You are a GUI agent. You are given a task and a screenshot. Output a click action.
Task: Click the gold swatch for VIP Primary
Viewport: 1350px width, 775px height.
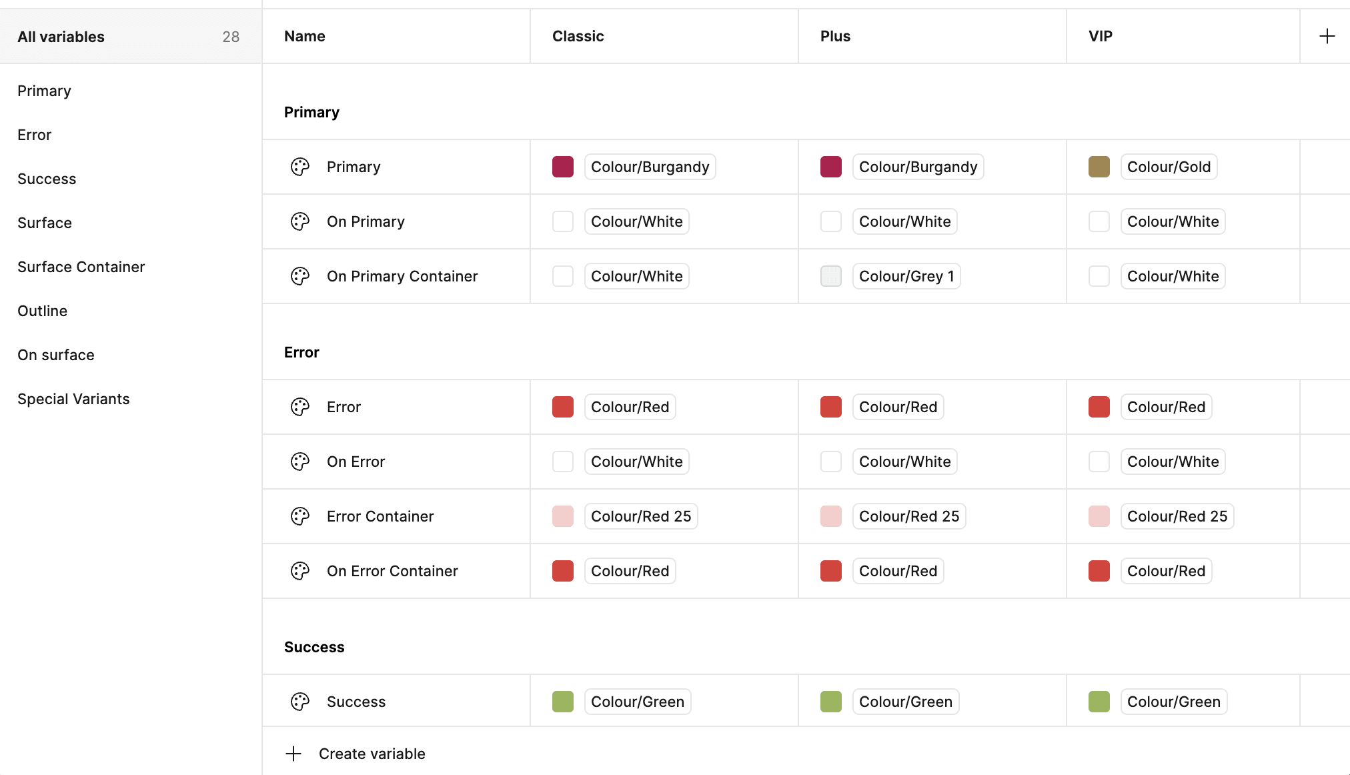pyautogui.click(x=1099, y=167)
